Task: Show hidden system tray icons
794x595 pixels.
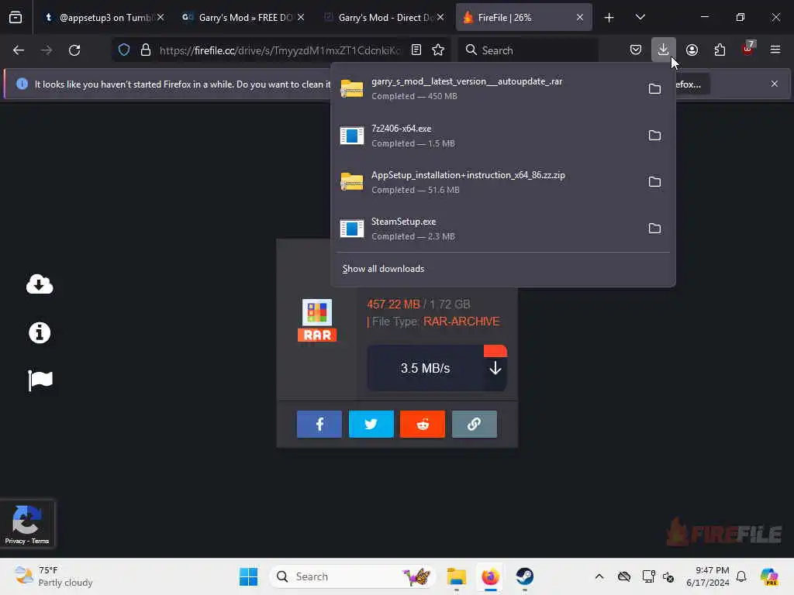Action: pyautogui.click(x=599, y=576)
